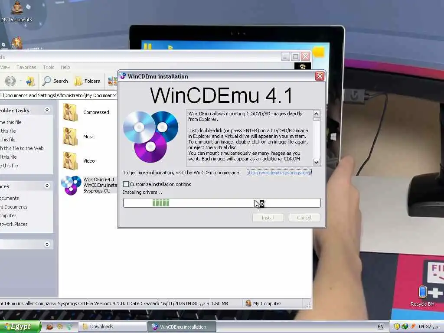Screen dimensions: 444x333
Task: Click into the Explorer address bar path
Action: pos(59,95)
